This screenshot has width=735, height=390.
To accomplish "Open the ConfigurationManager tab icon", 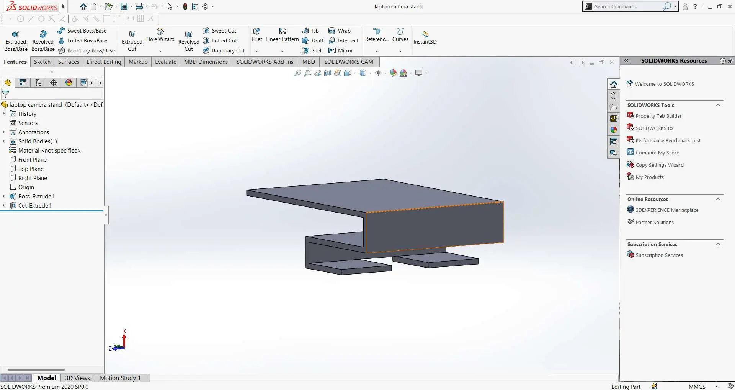I will [38, 83].
